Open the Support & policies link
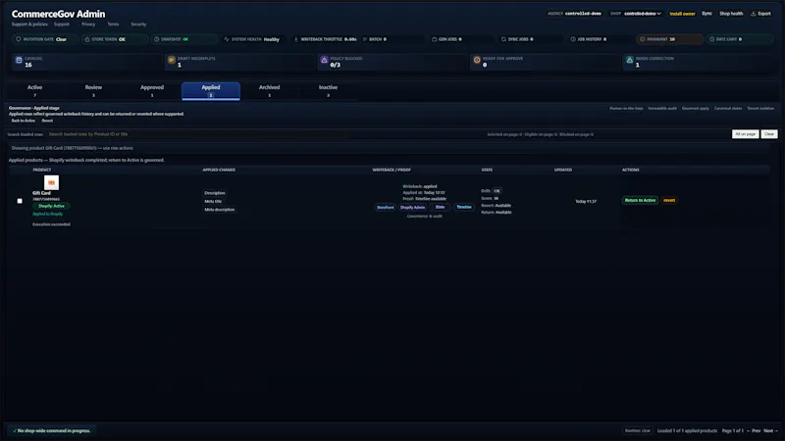The image size is (785, 441). pyautogui.click(x=29, y=24)
